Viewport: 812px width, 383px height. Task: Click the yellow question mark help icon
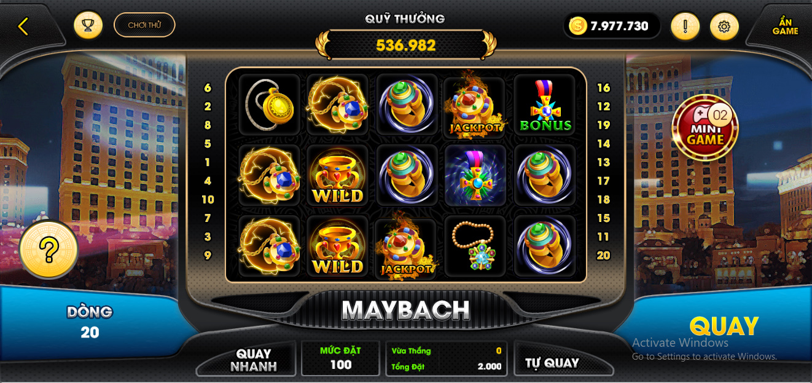coord(49,250)
